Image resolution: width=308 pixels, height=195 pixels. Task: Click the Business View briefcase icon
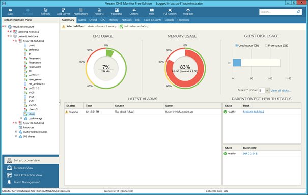tap(9, 168)
